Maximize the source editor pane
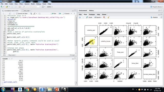This screenshot has height=92, width=164. tap(75, 11)
